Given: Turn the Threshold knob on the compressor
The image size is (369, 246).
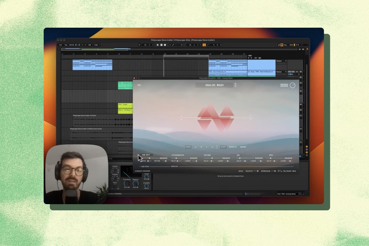Looking at the screenshot, I should 127,184.
